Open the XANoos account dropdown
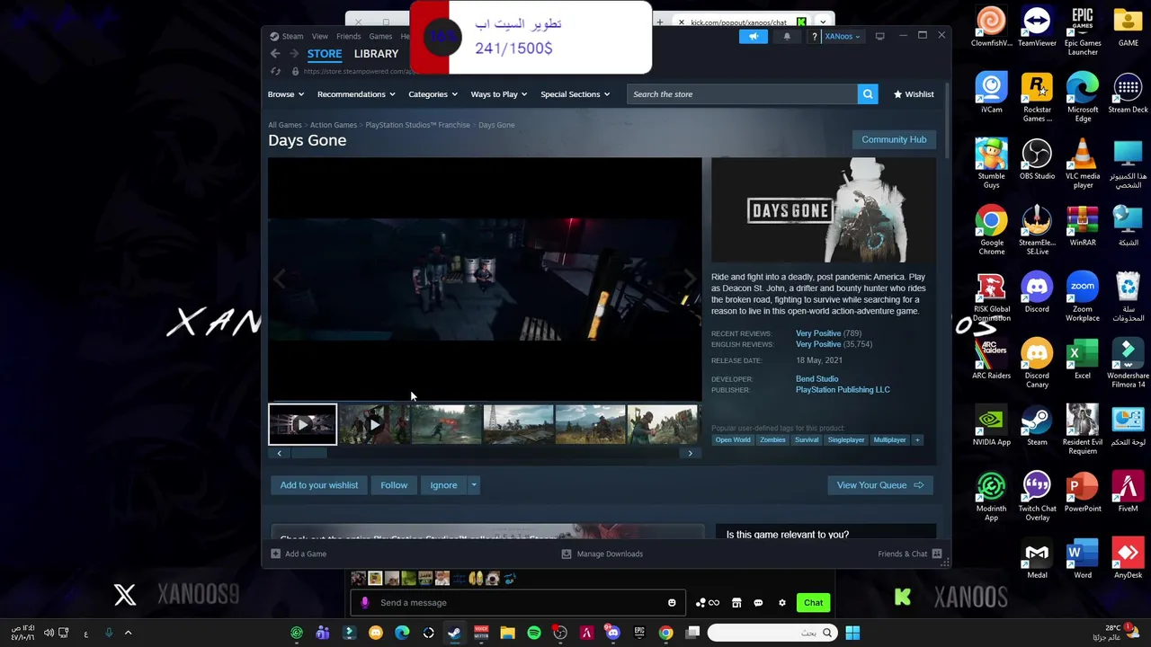 pos(843,36)
